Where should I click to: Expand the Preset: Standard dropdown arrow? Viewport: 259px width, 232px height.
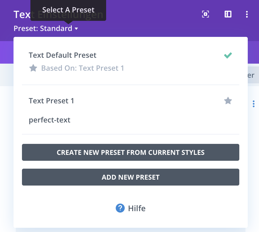click(x=76, y=29)
